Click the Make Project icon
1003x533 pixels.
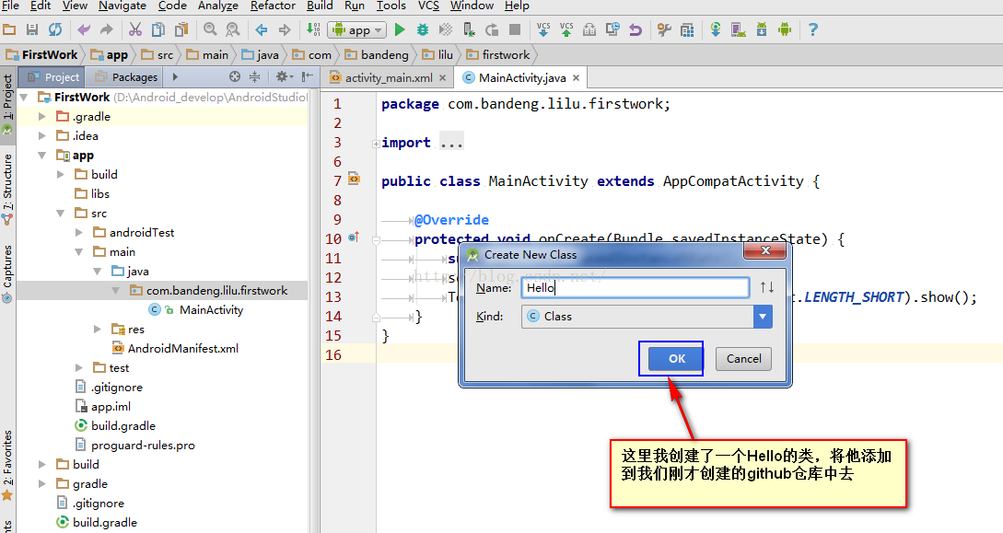coord(313,29)
